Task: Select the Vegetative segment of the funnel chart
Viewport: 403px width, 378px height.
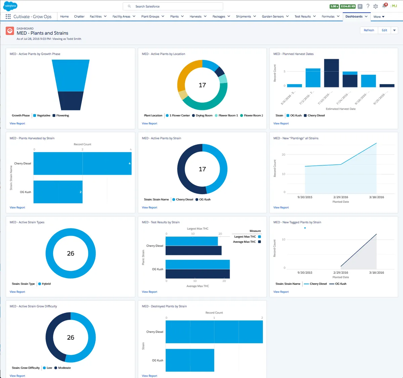Action: pyautogui.click(x=71, y=76)
